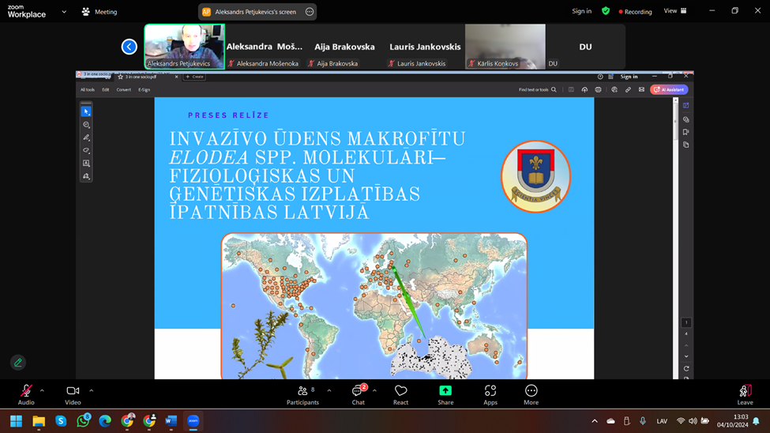Image resolution: width=770 pixels, height=433 pixels.
Task: Expand the Video options arrow
Action: coord(92,391)
